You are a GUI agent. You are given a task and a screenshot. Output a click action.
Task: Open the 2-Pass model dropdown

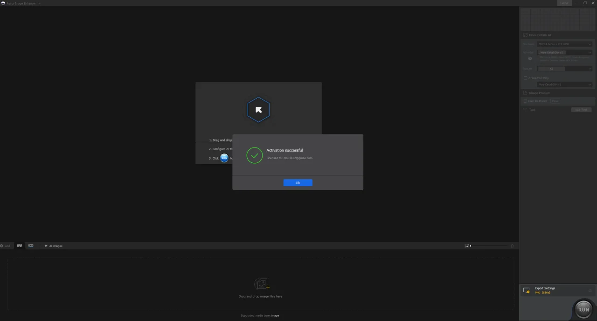pyautogui.click(x=564, y=85)
